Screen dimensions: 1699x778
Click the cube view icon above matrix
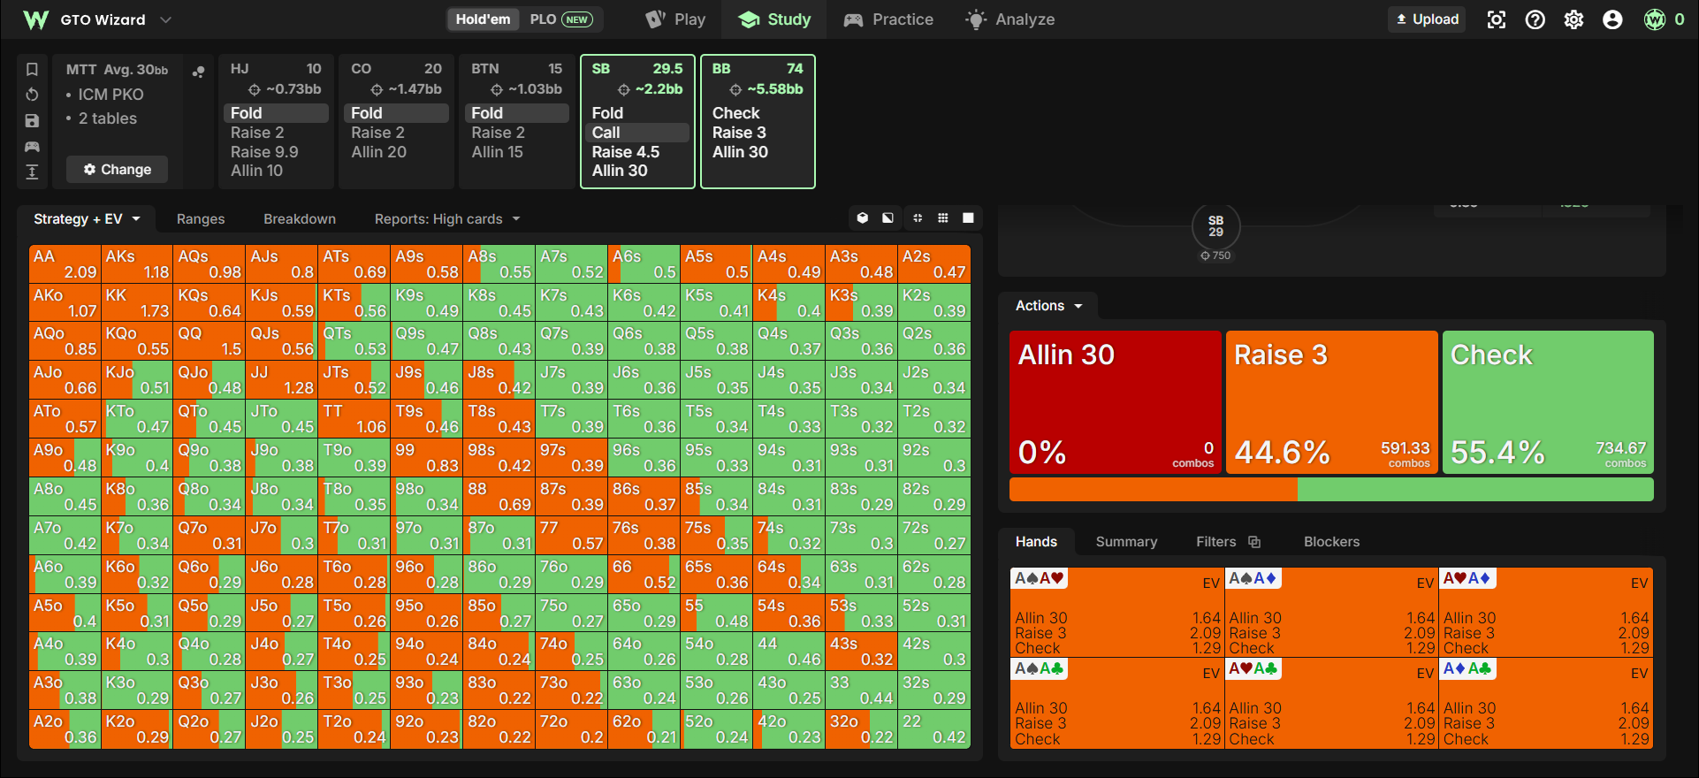coord(863,217)
